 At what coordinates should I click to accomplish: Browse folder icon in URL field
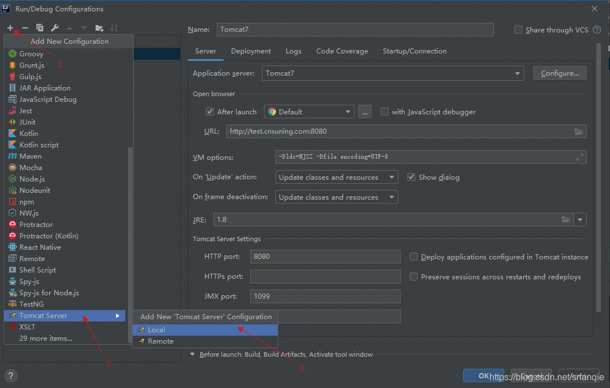579,131
